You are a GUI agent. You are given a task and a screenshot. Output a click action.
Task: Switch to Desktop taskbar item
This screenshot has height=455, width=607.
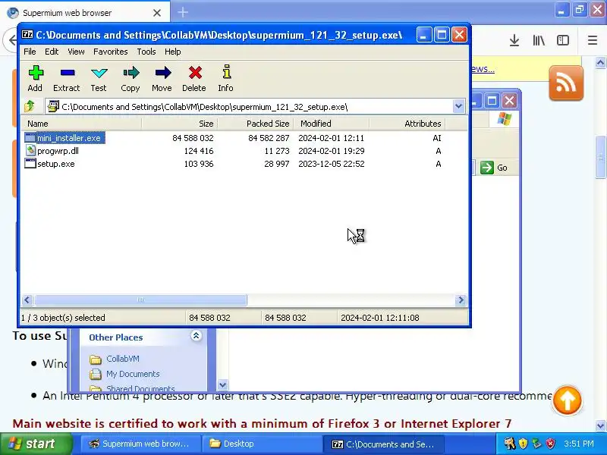262,444
